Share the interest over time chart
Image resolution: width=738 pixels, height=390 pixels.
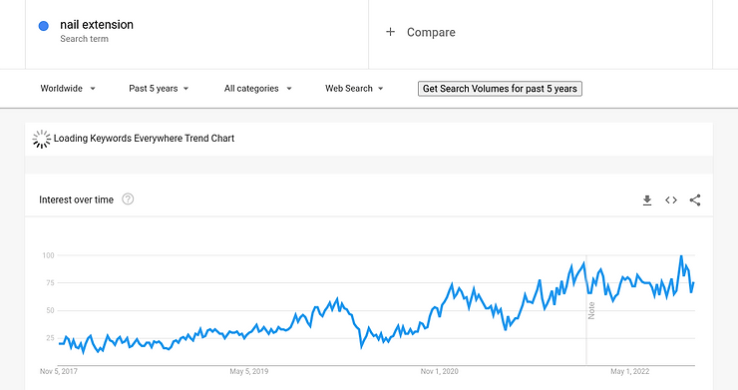coord(695,200)
